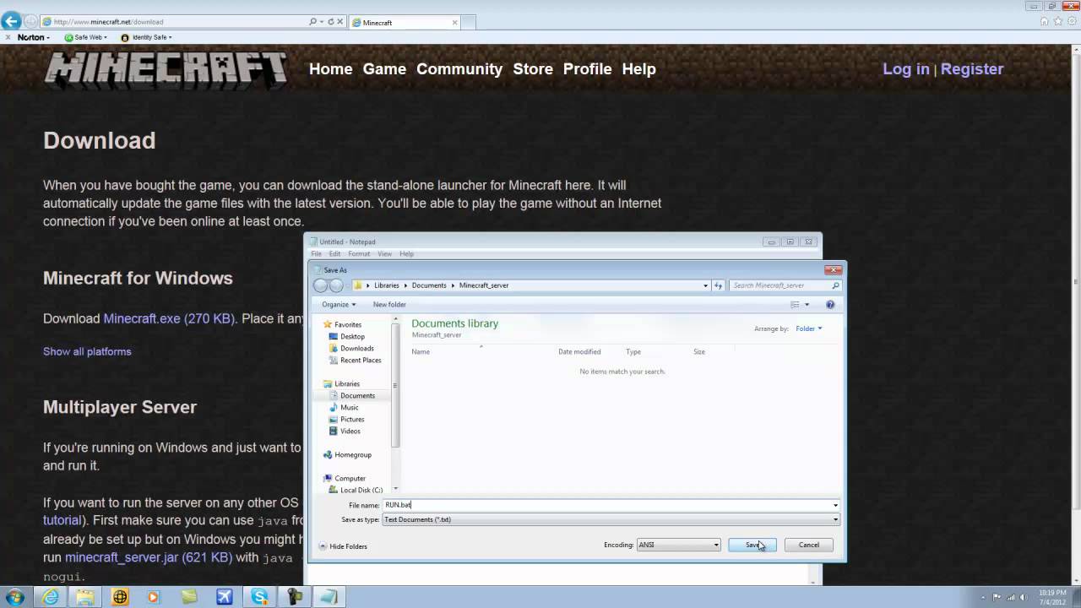Select Homegroup in navigation pane
The height and width of the screenshot is (608, 1081).
(352, 454)
